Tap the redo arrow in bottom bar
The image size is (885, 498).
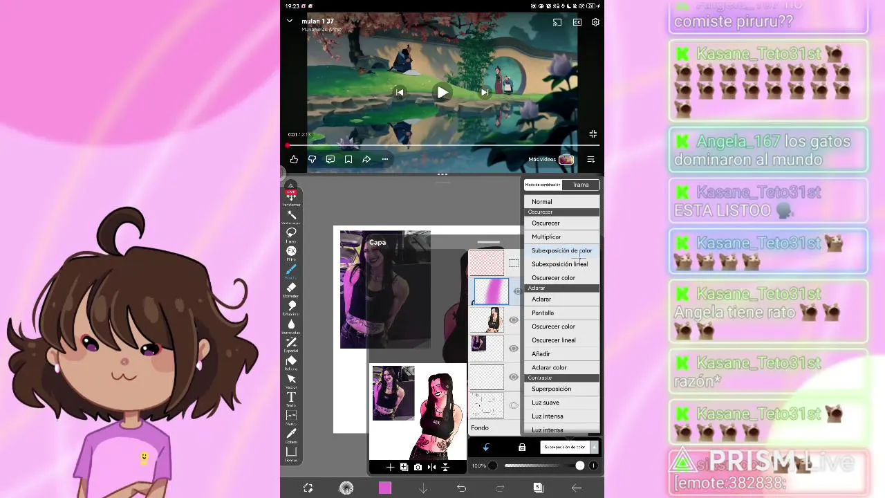coord(500,488)
